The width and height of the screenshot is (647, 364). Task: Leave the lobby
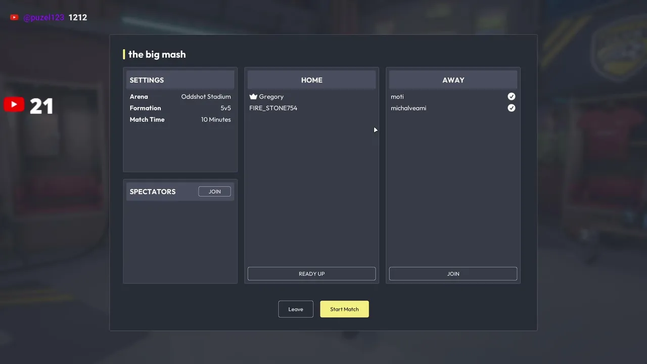point(296,309)
